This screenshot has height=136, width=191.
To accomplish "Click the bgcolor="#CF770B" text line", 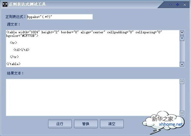I will 22,36.
